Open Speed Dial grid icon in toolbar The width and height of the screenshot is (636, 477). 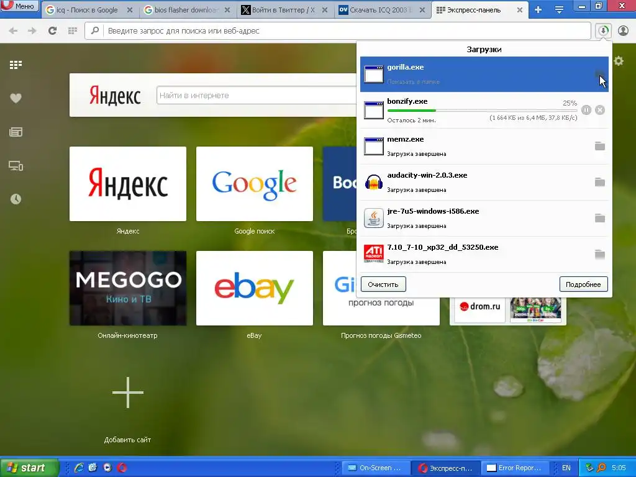click(x=73, y=30)
